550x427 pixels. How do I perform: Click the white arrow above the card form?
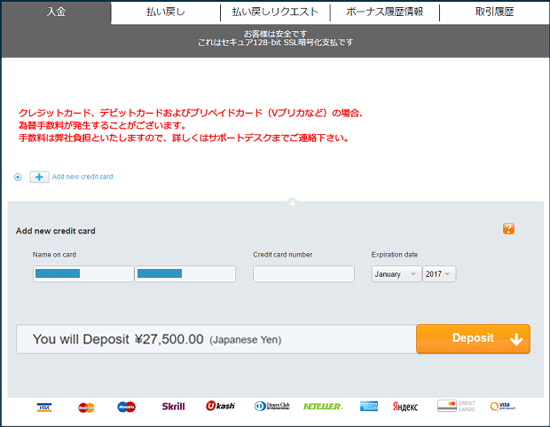tap(292, 202)
